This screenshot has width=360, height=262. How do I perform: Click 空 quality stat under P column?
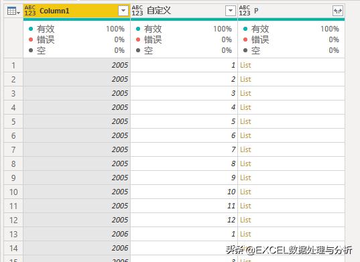click(291, 50)
